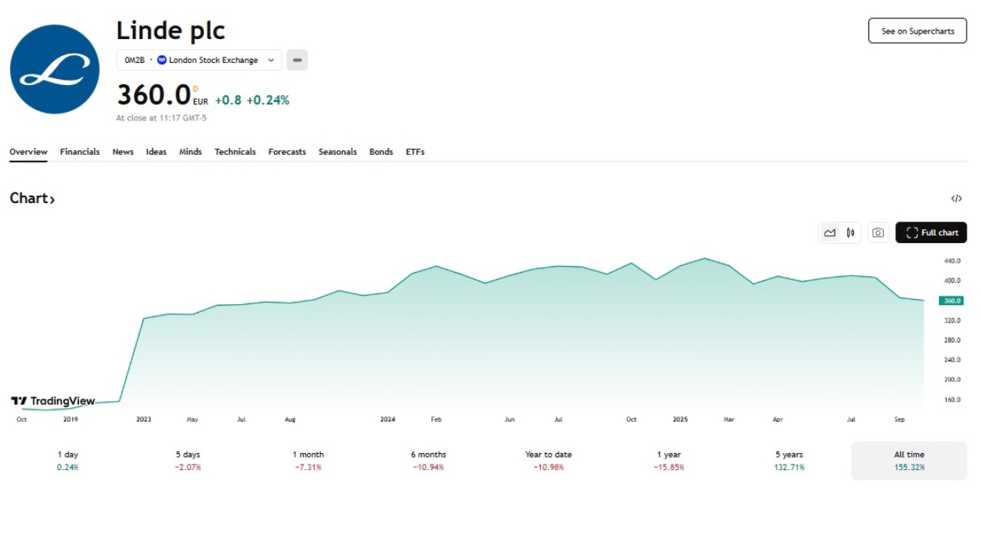This screenshot has height=552, width=982.
Task: Switch to the Financials tab
Action: (x=80, y=152)
